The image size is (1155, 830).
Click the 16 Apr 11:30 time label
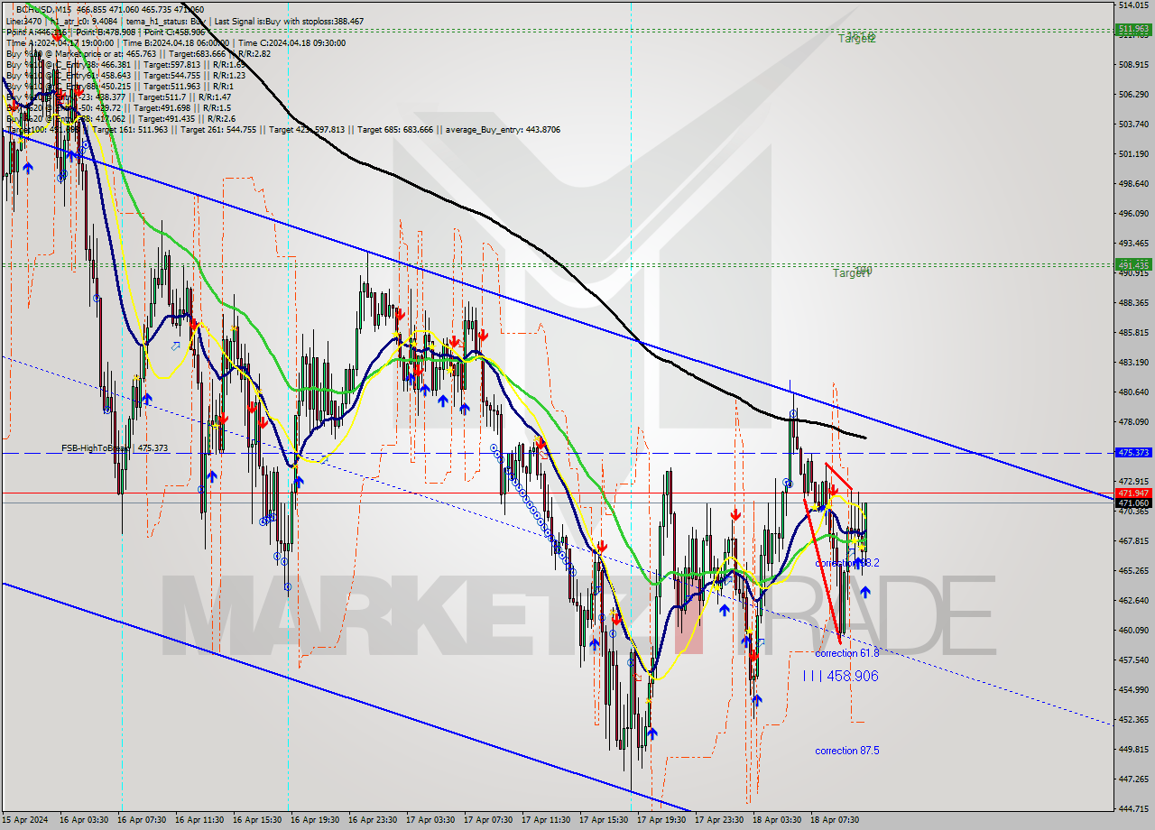(199, 820)
